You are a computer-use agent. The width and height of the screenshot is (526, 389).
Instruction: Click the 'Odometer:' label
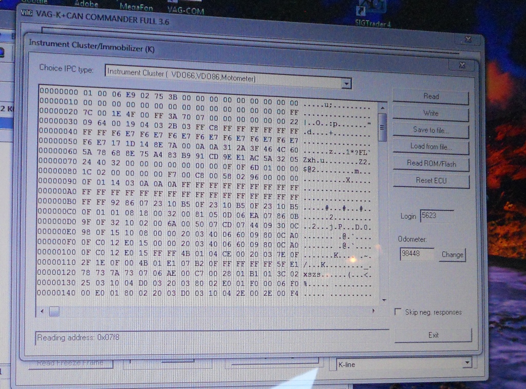(x=412, y=239)
